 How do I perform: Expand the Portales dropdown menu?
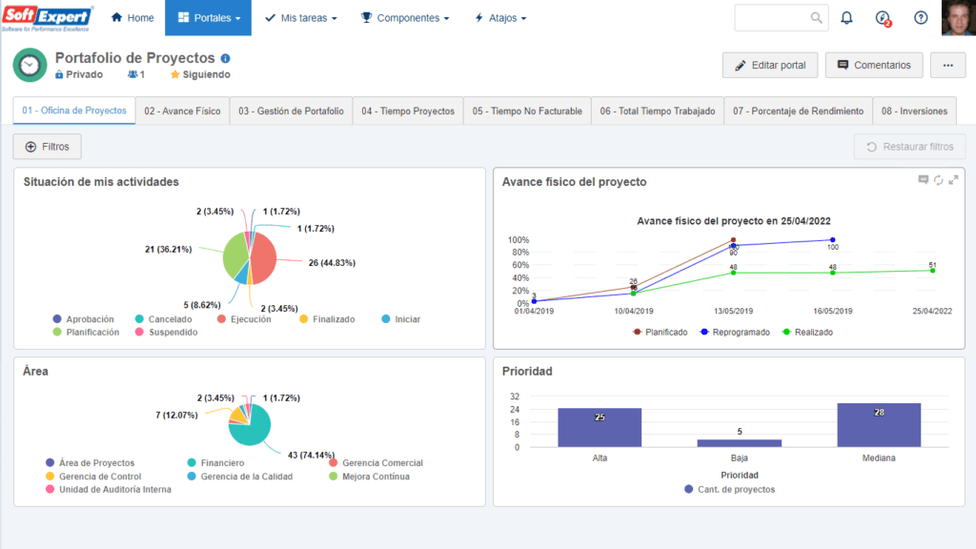[x=208, y=18]
